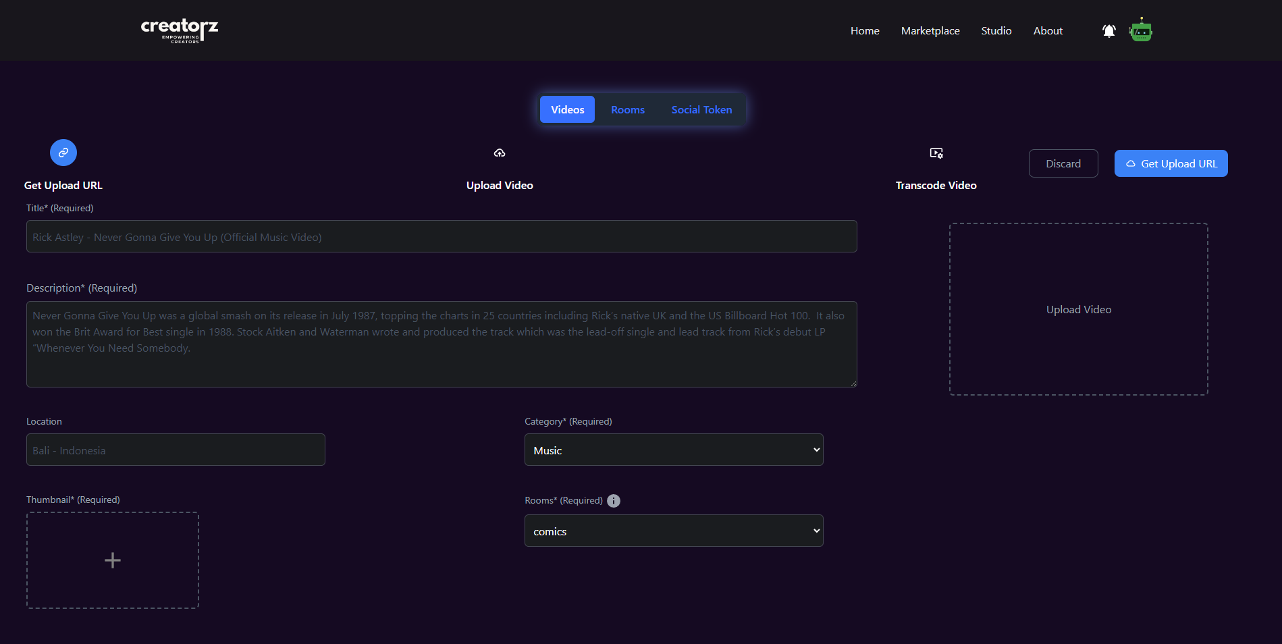The width and height of the screenshot is (1282, 644).
Task: Click the 'Transcode Video' step label
Action: coord(936,186)
